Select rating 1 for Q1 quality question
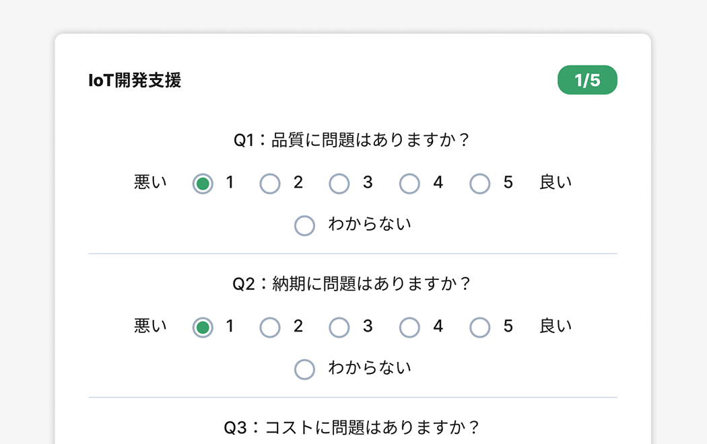 [x=203, y=184]
